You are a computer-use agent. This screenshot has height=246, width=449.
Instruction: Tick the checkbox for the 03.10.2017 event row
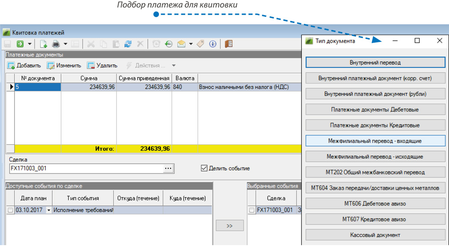pos(10,210)
